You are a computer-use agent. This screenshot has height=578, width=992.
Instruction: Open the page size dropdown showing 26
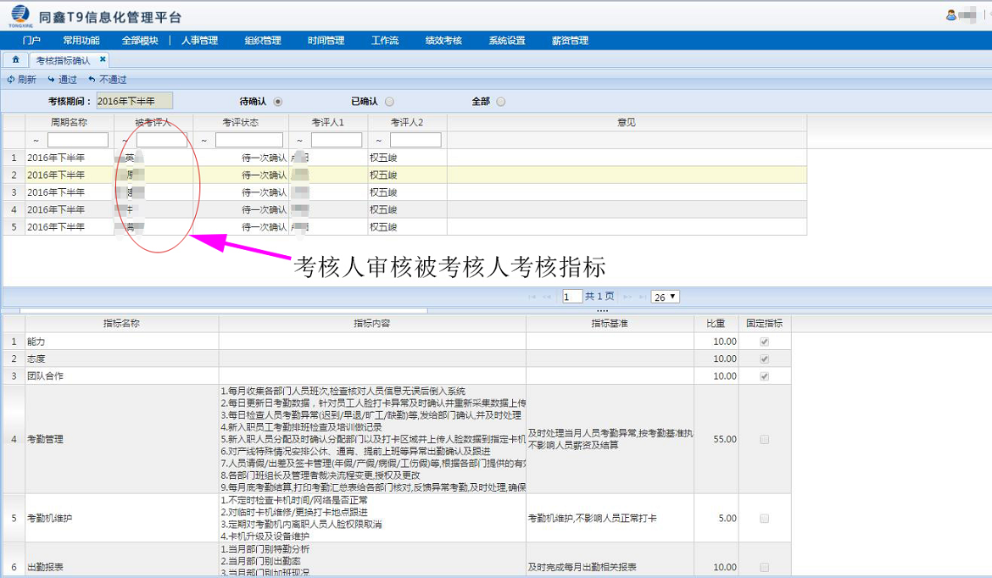[x=665, y=297]
